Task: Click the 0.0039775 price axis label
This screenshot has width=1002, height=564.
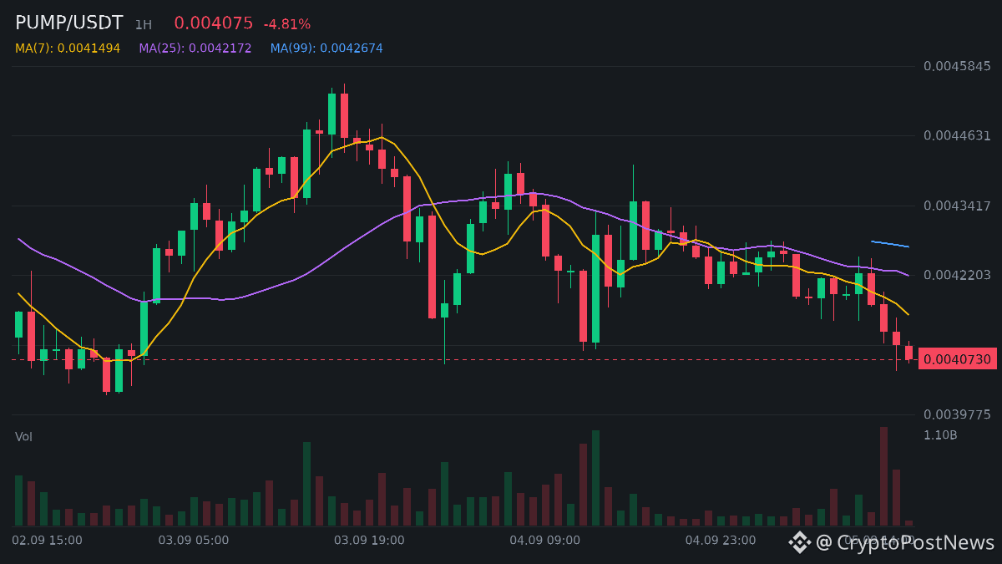Action: pos(957,414)
